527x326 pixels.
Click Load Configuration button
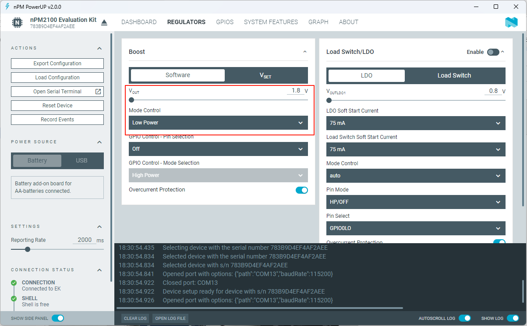click(x=57, y=78)
